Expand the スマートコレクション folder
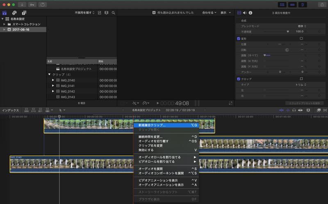328x204 pixels. click(x=4, y=24)
